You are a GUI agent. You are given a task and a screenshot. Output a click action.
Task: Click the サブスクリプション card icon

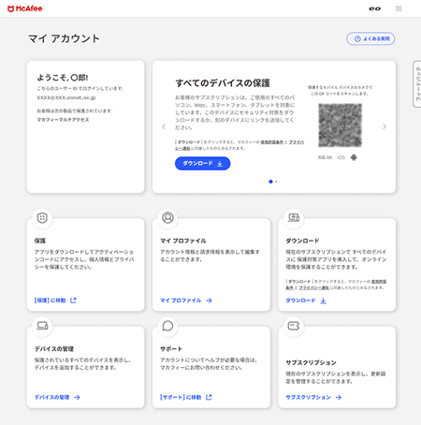click(x=294, y=326)
